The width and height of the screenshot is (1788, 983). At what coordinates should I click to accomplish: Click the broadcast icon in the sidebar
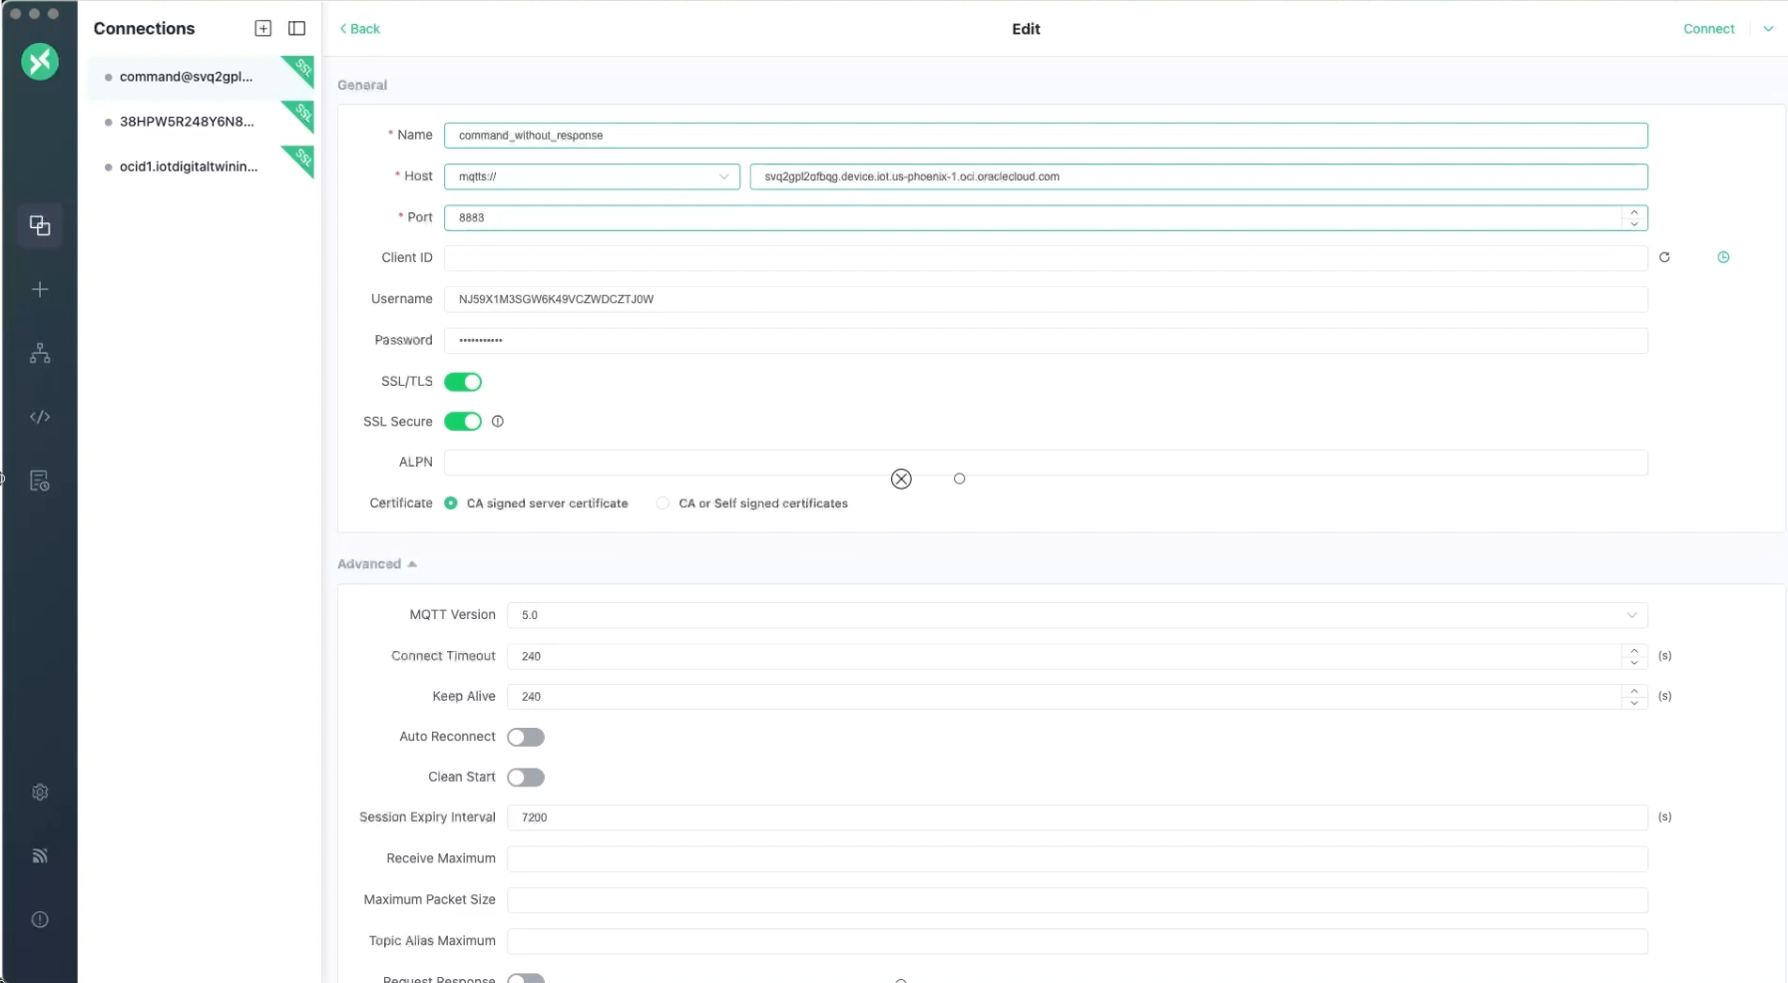click(40, 855)
